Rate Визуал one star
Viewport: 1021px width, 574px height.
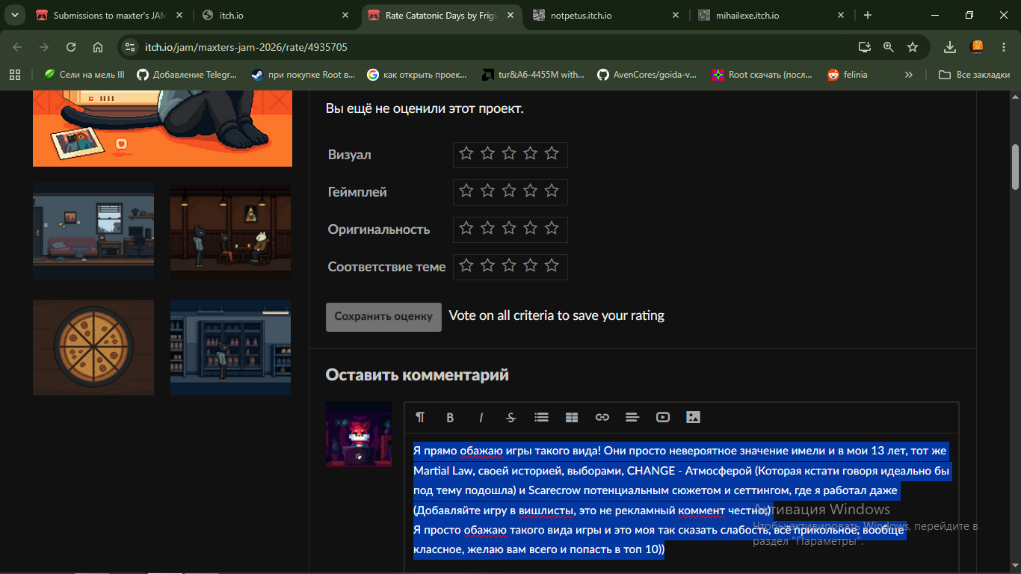(x=466, y=153)
